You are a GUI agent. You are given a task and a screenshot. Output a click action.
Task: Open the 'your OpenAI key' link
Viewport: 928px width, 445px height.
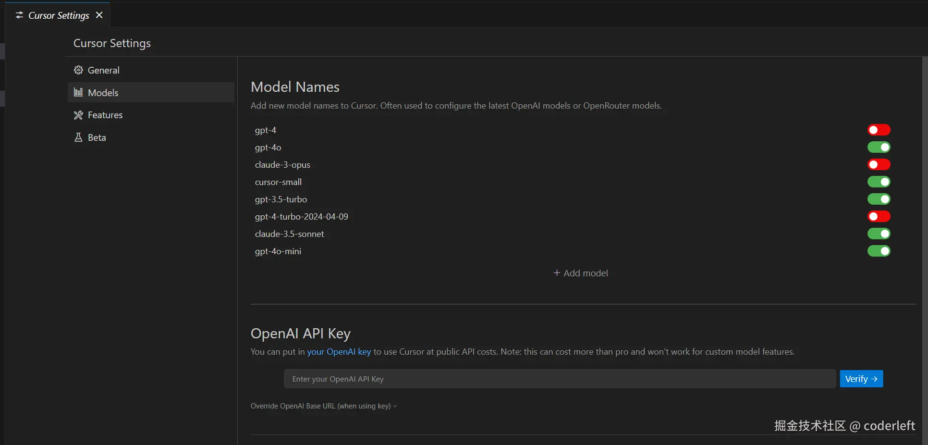[x=339, y=352]
